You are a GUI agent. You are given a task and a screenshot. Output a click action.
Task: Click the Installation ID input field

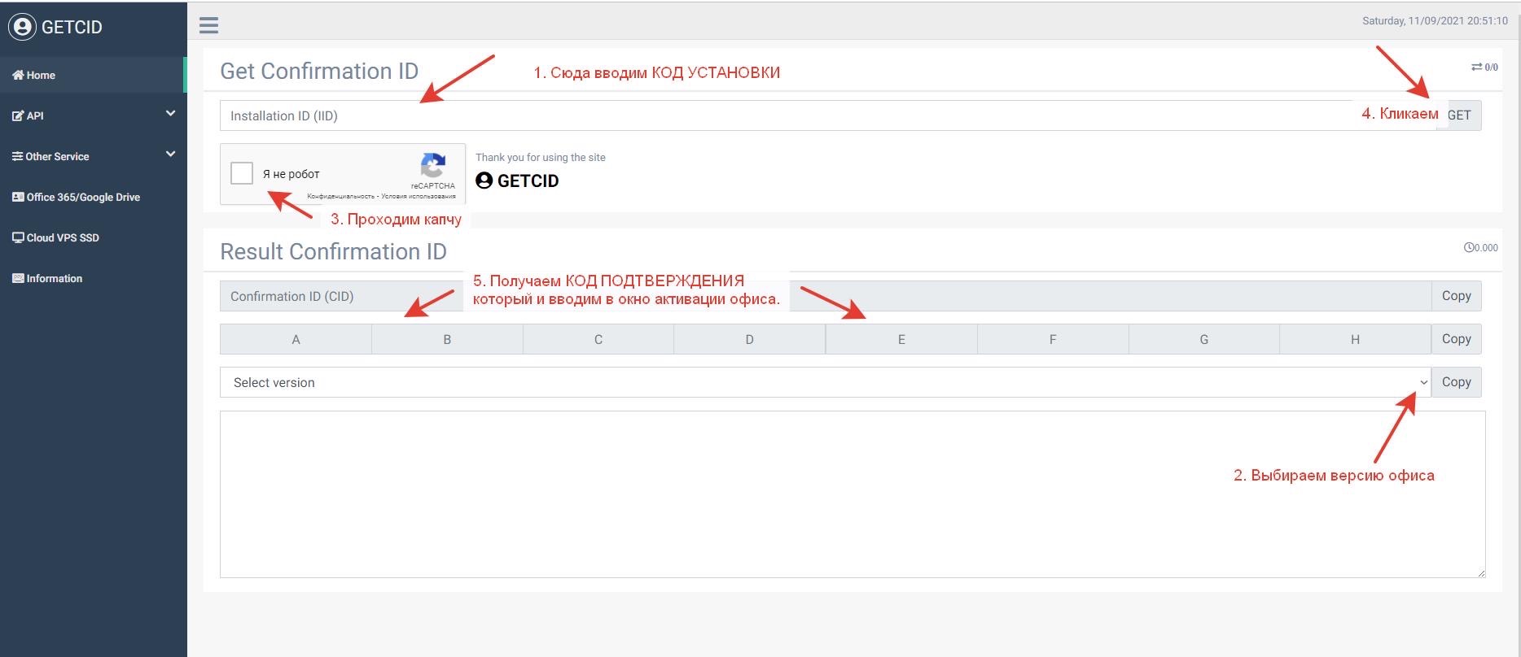click(828, 115)
